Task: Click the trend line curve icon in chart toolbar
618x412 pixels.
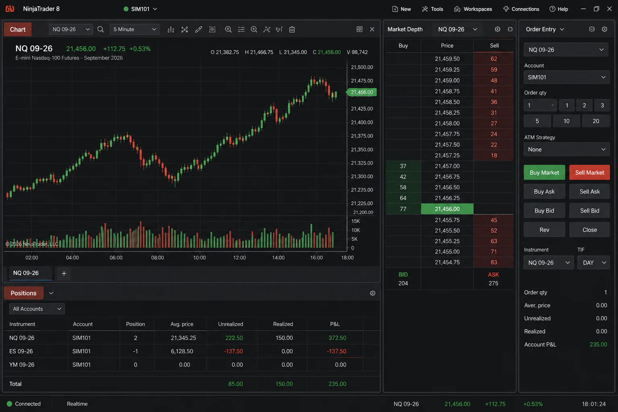Action: [x=267, y=29]
